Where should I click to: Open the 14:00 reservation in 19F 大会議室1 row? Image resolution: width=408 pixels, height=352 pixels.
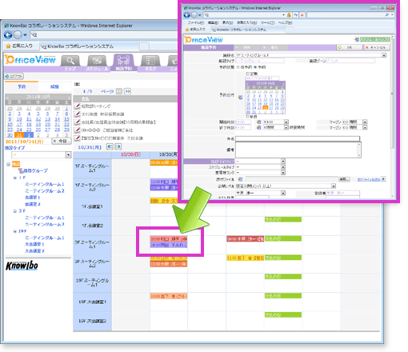pyautogui.click(x=169, y=296)
